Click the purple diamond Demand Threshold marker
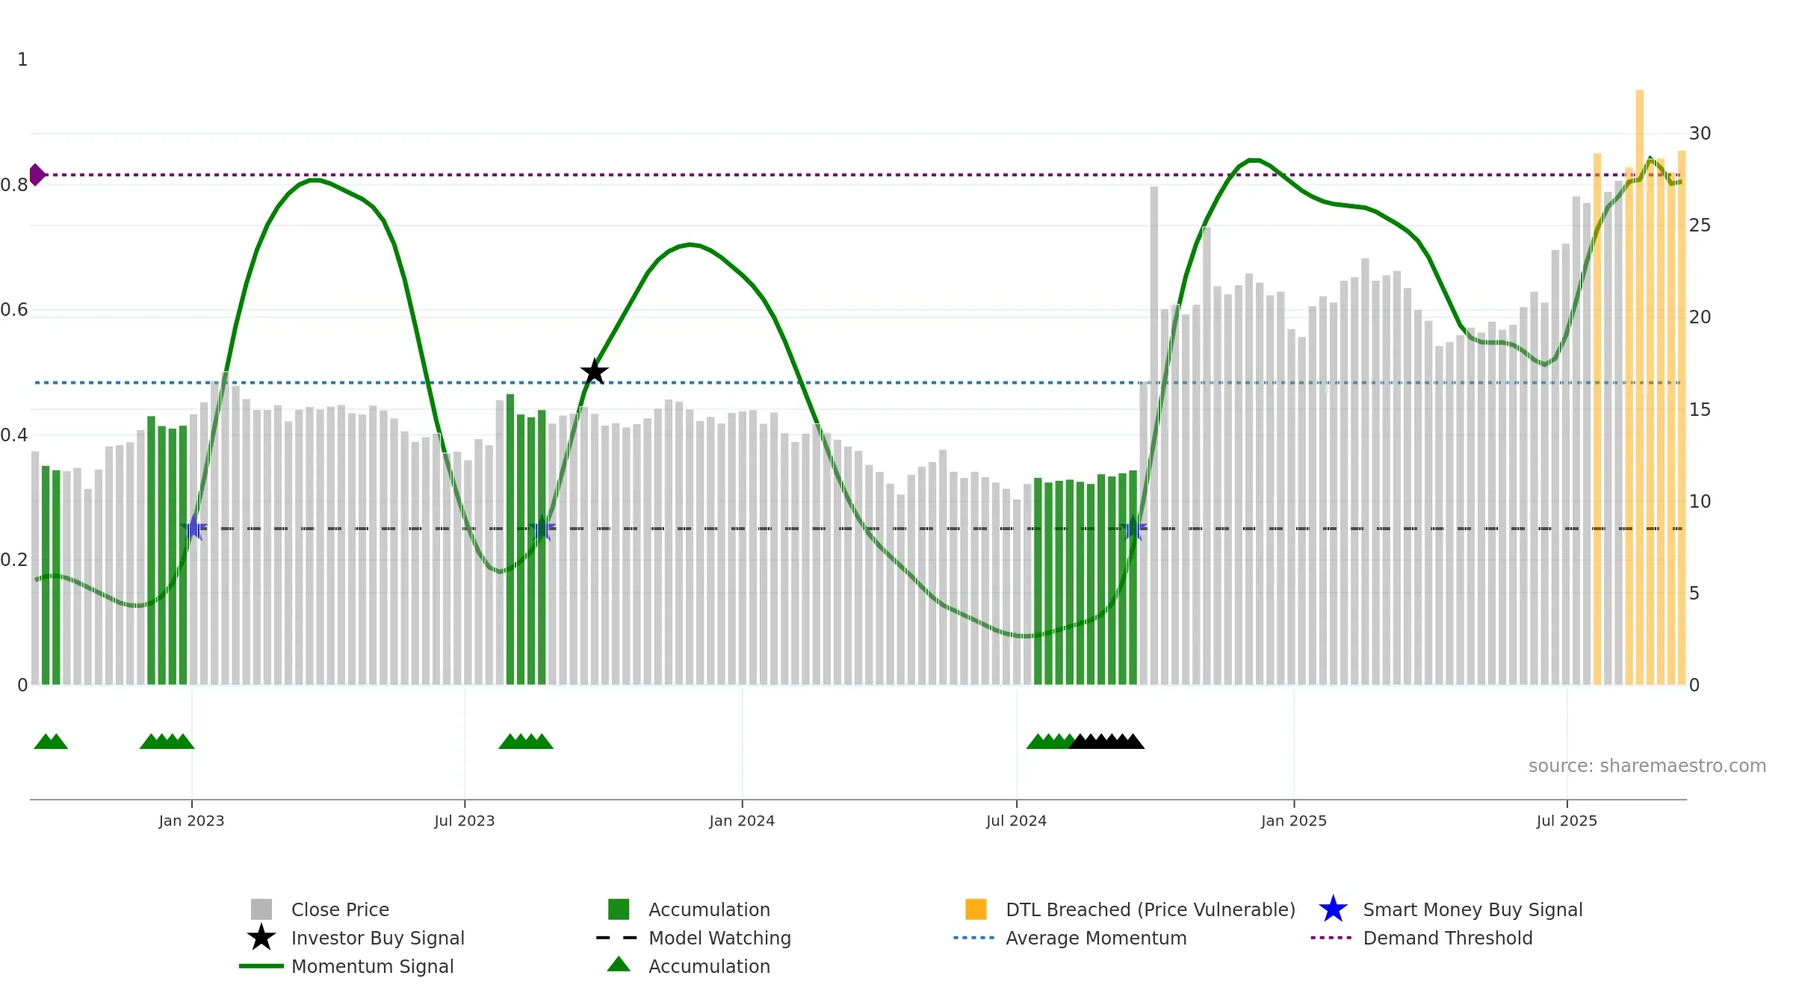 [37, 175]
